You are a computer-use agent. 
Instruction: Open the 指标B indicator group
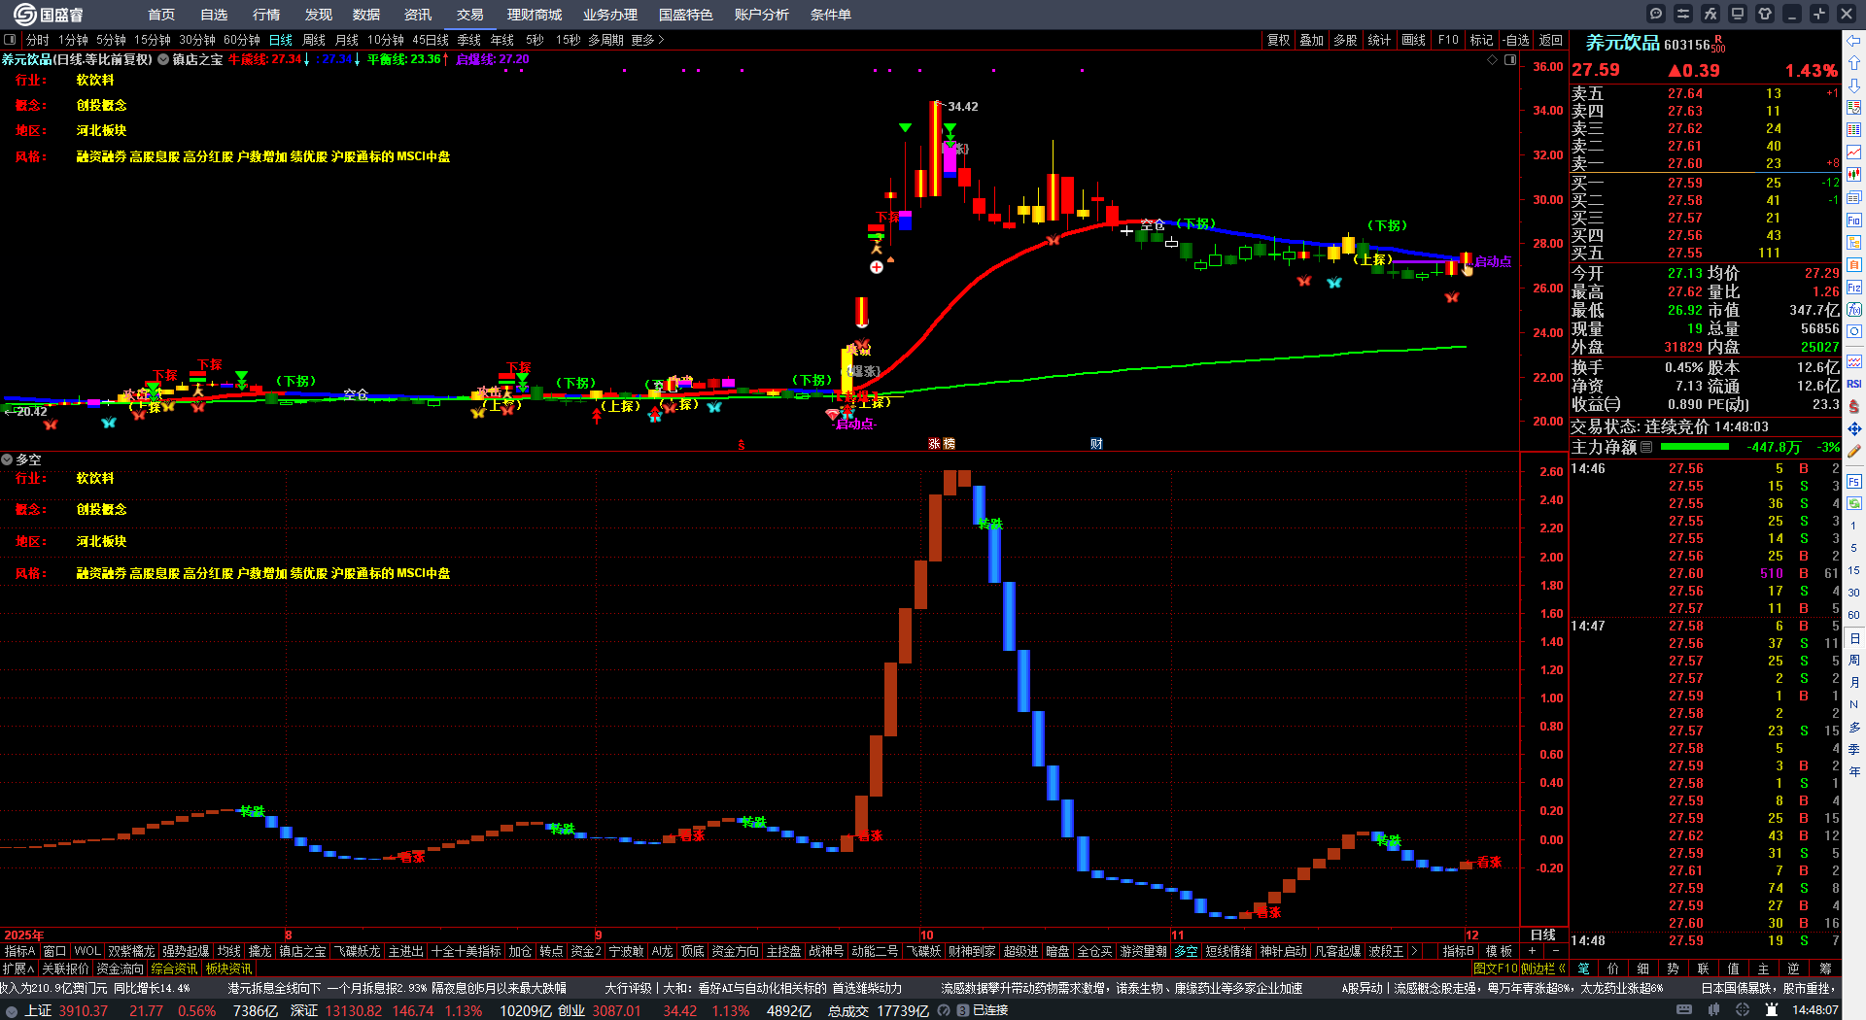(x=1458, y=951)
